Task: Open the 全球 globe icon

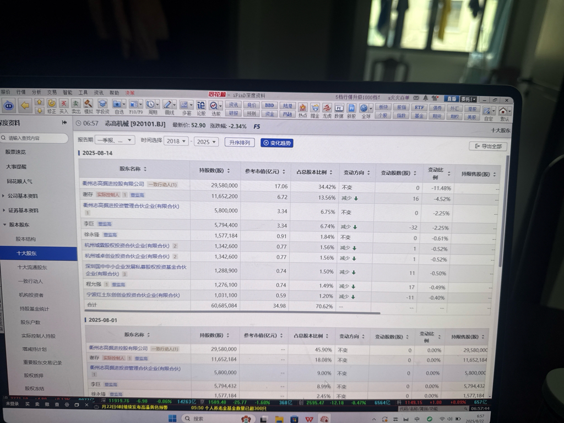Action: coord(364,108)
